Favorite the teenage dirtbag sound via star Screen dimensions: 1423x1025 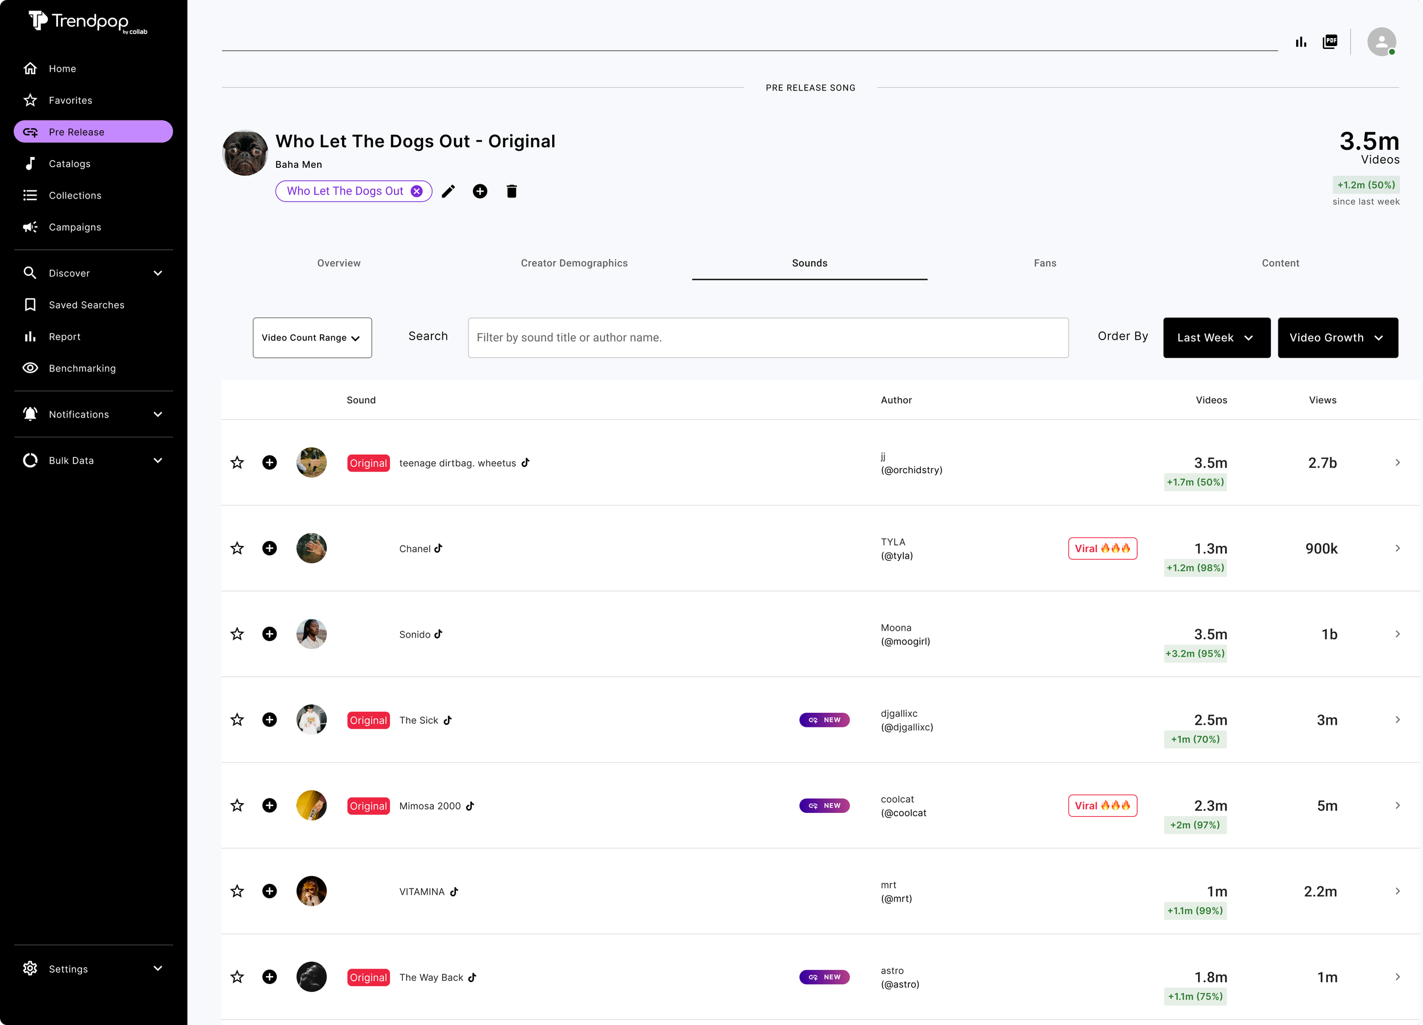[237, 462]
